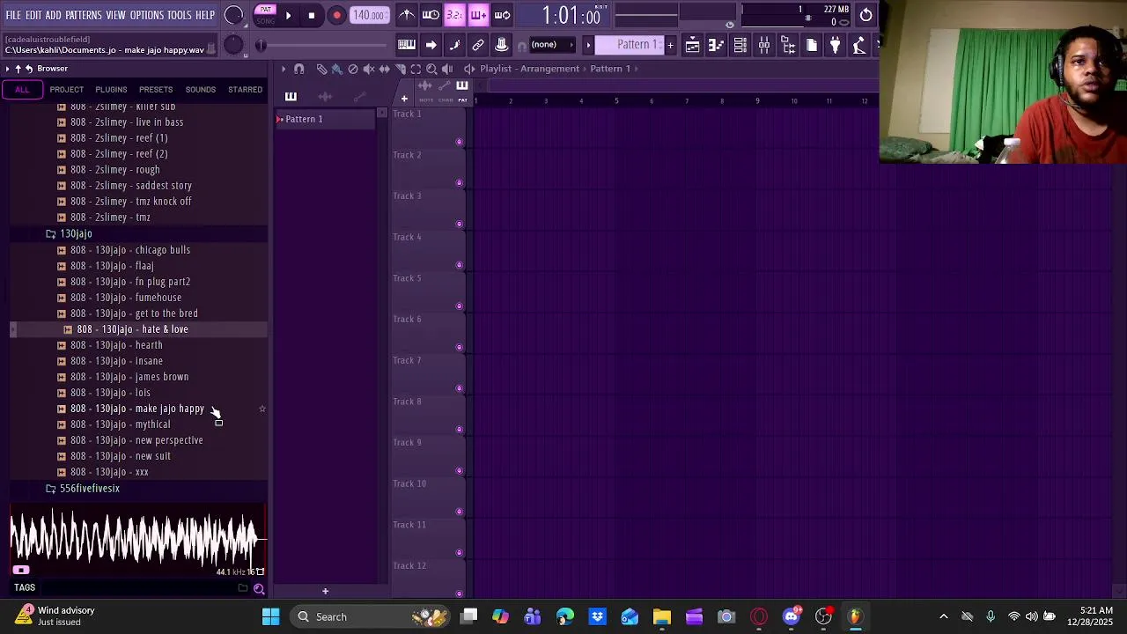Image resolution: width=1127 pixels, height=634 pixels.
Task: Select the SOUNDS browser tab
Action: point(200,89)
